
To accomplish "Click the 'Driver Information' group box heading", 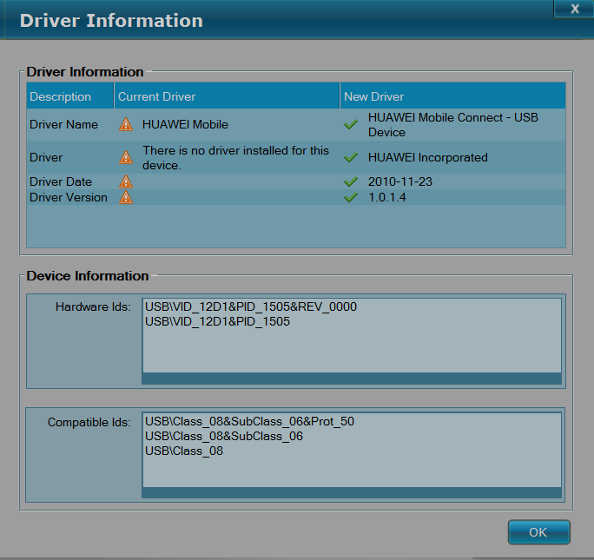I will point(85,71).
